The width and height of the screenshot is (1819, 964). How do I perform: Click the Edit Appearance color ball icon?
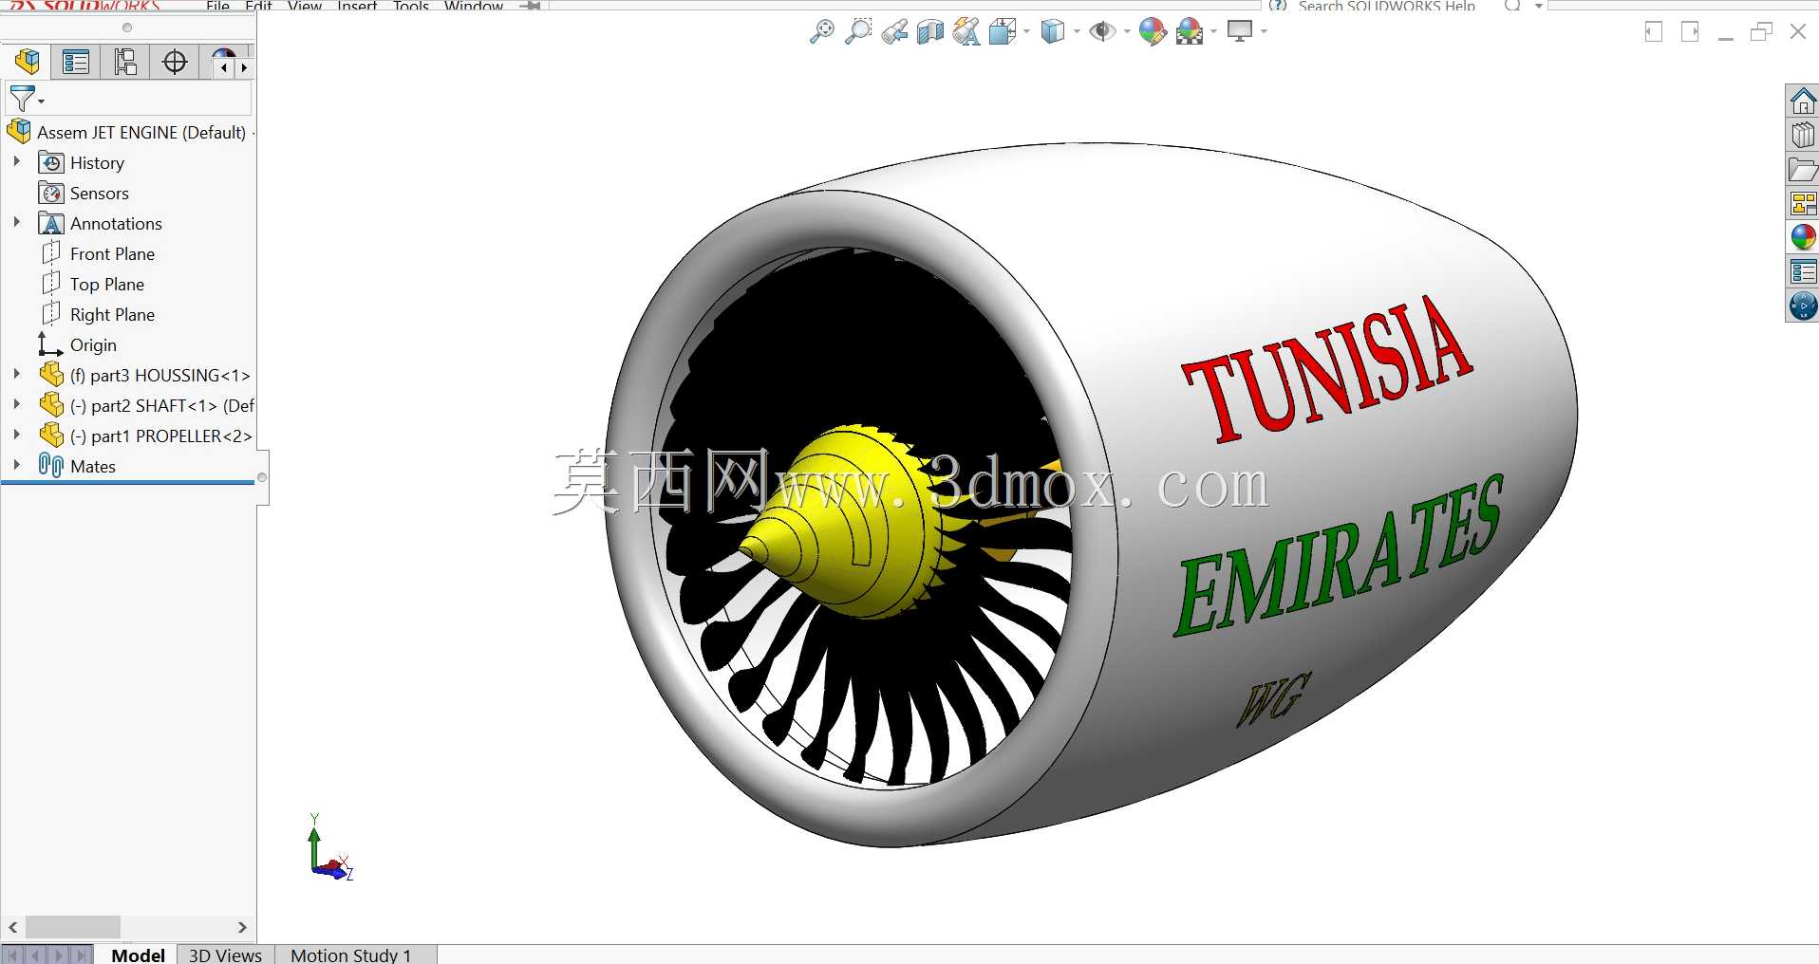[x=1153, y=32]
